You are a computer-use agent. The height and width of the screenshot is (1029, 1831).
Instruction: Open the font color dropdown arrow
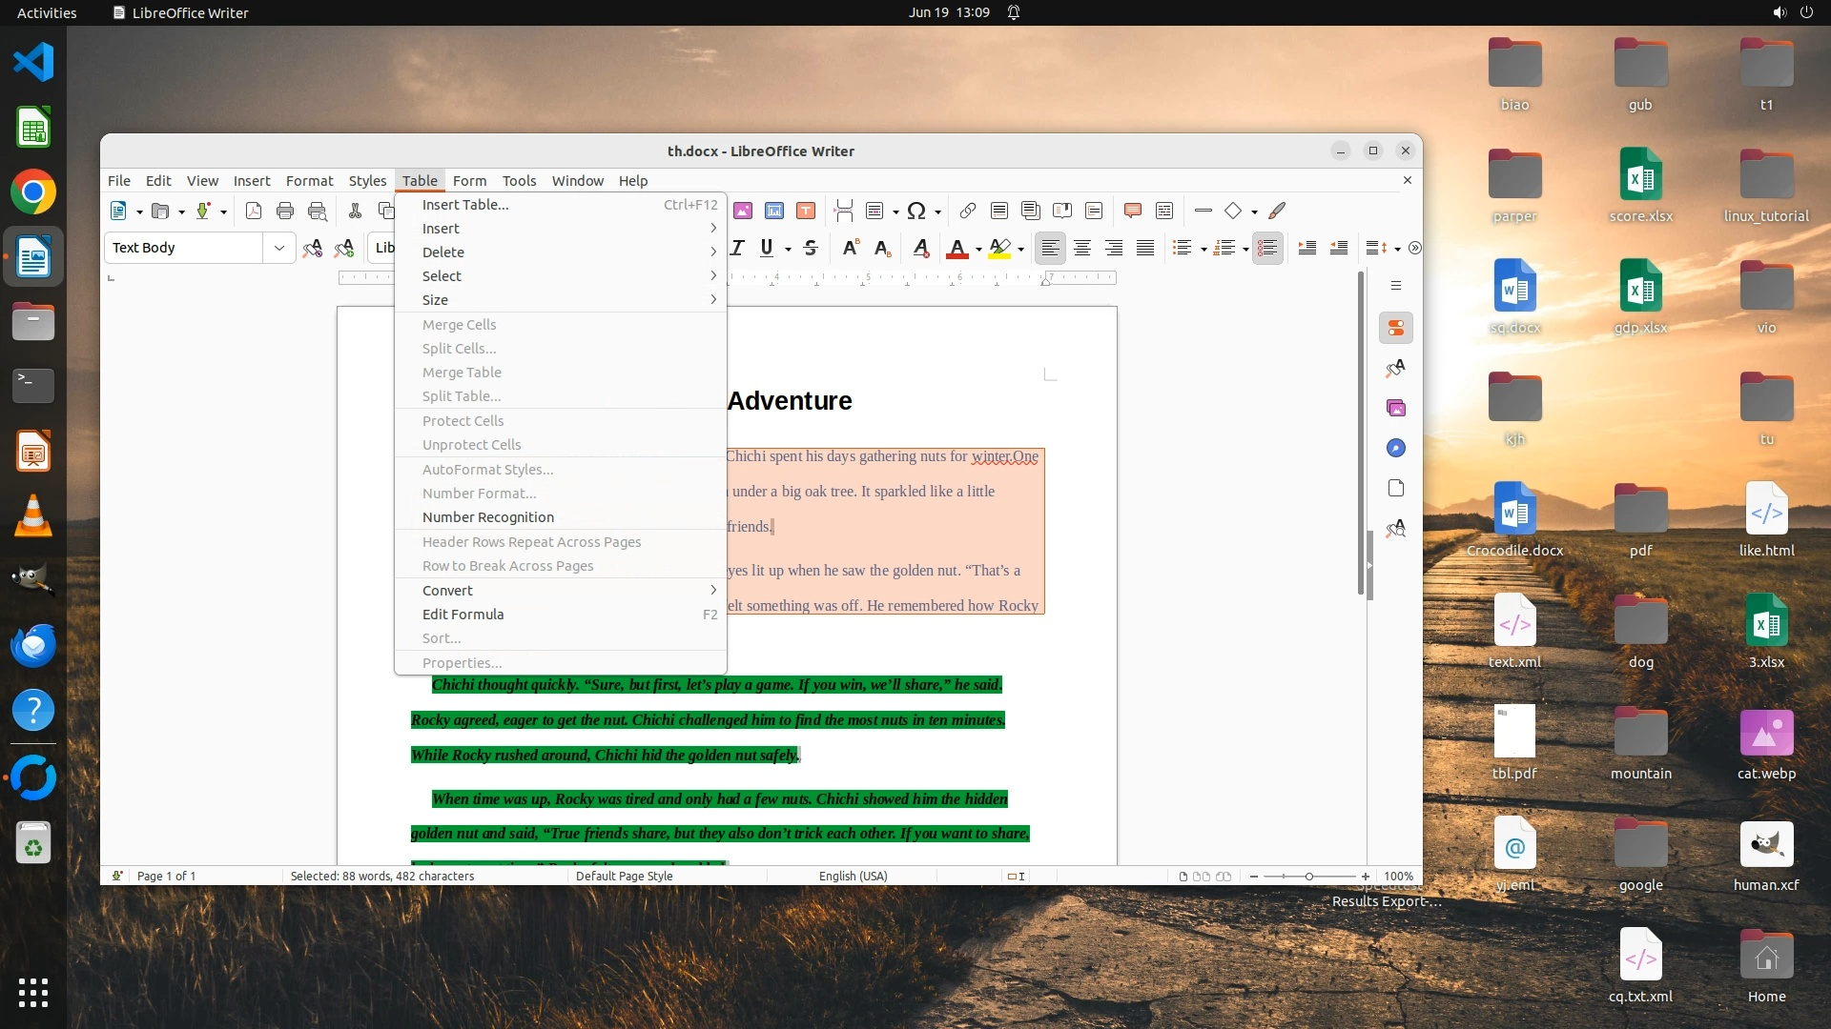tap(978, 250)
